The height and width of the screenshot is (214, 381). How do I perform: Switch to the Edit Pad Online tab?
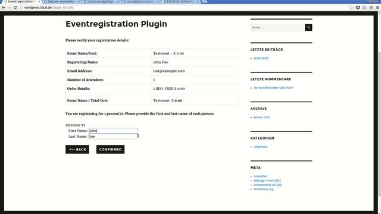tap(180, 1)
